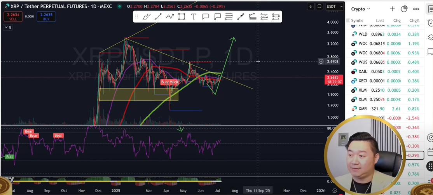Image resolution: width=433 pixels, height=195 pixels.
Task: Toggle the download arrow button beside USDT
Action: click(x=311, y=7)
